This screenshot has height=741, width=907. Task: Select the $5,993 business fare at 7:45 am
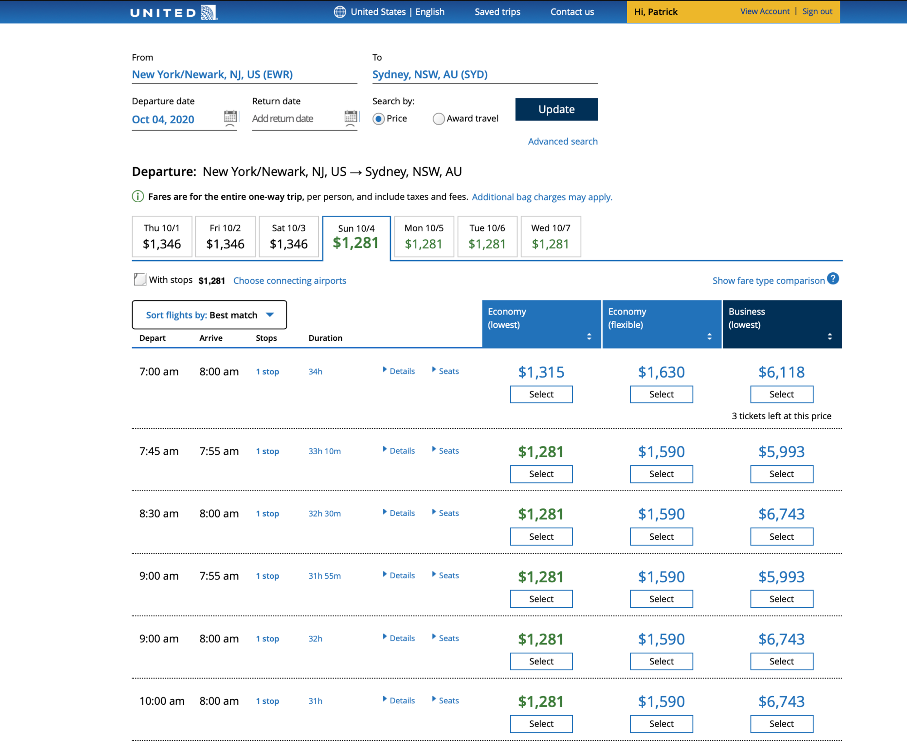pyautogui.click(x=781, y=474)
